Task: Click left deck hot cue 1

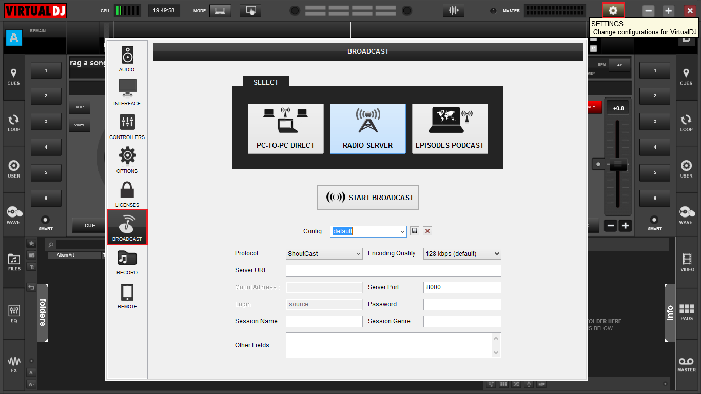Action: tap(46, 70)
